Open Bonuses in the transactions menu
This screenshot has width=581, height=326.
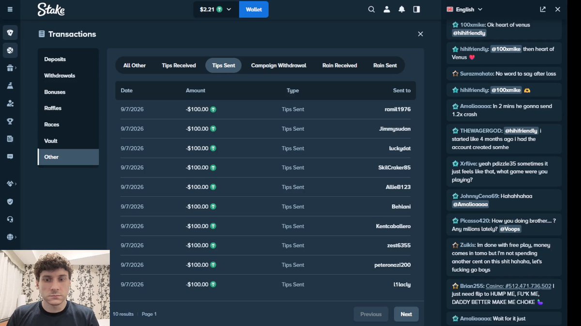pos(68,92)
